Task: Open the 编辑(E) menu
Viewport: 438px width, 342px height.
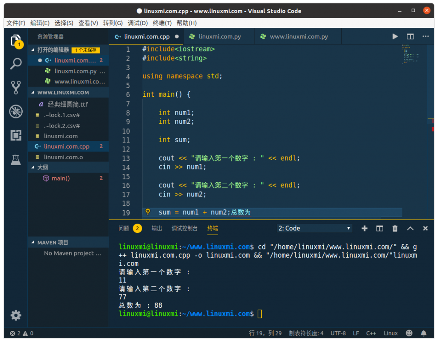Action: (x=40, y=23)
